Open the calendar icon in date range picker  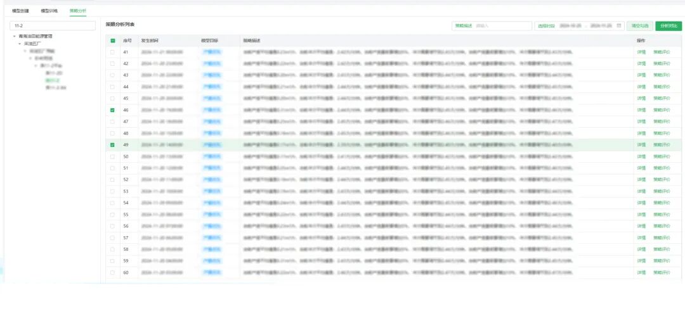(618, 26)
